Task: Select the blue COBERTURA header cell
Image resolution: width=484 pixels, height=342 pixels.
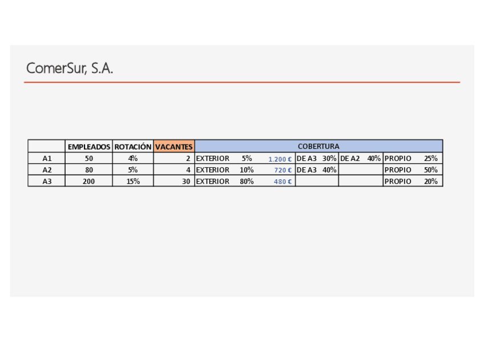Action: (318, 146)
